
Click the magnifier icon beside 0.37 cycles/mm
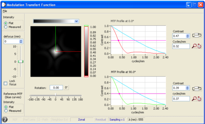click(194, 99)
